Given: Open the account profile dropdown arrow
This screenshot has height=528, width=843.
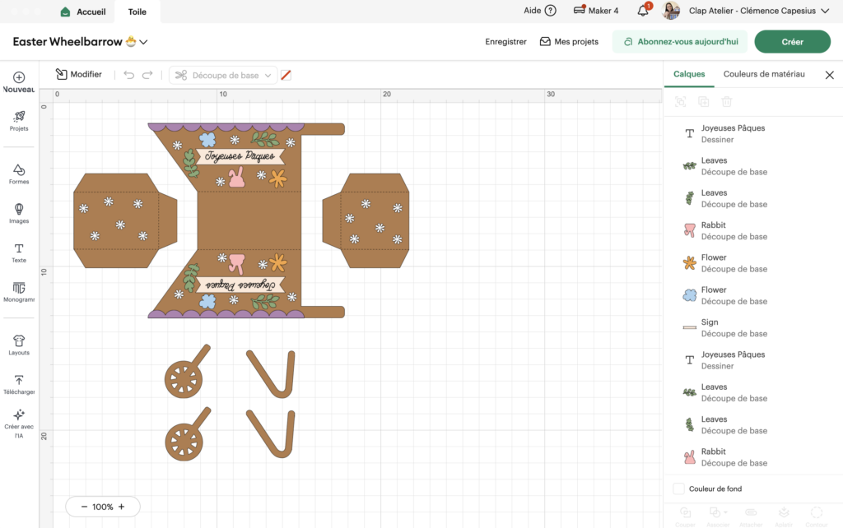Looking at the screenshot, I should tap(827, 11).
